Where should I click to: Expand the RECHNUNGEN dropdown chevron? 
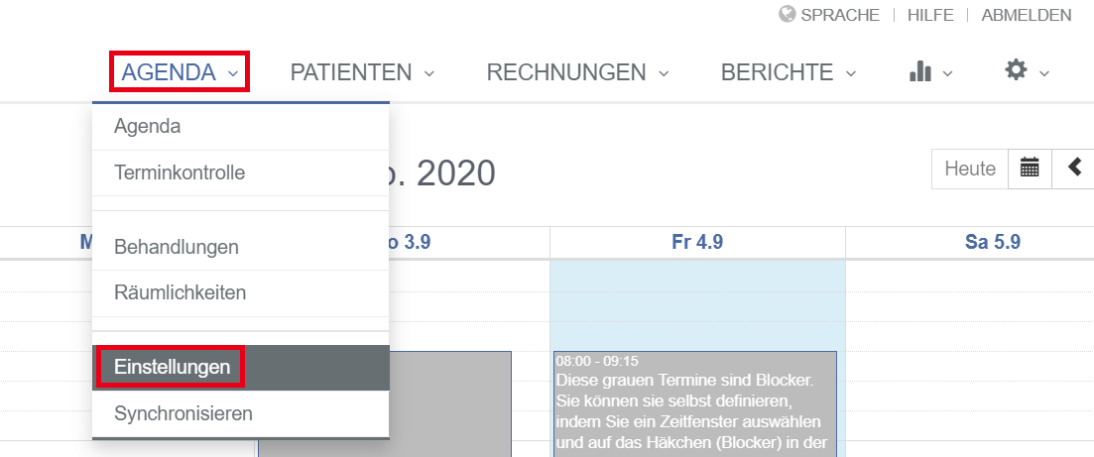664,72
